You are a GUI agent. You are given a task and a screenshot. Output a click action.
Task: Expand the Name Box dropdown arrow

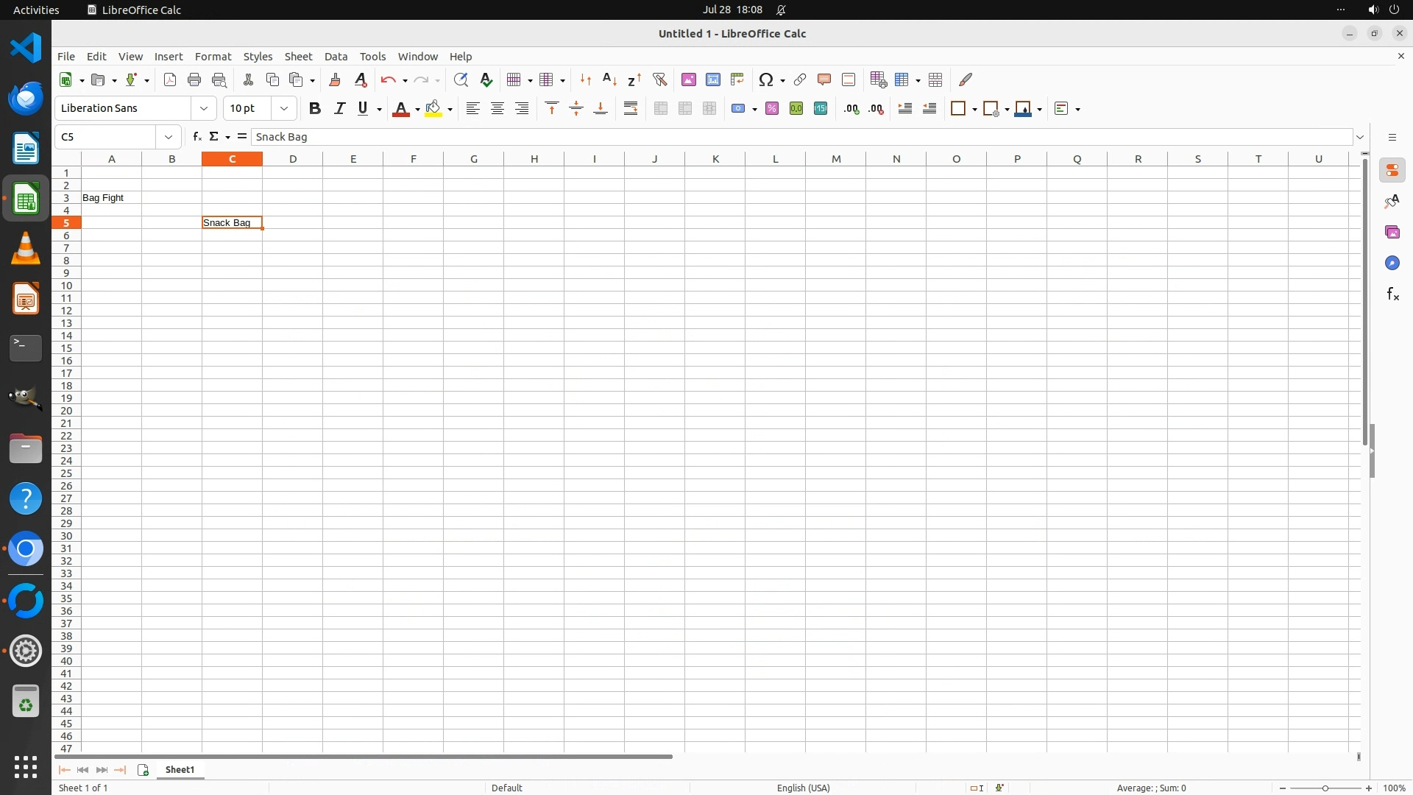click(x=169, y=137)
